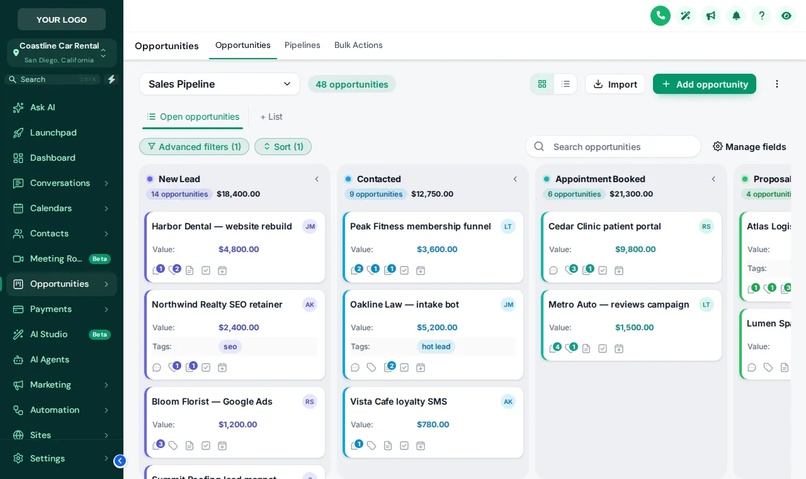Collapse the sidebar with blue arrow
Viewport: 806px width, 479px height.
point(120,461)
